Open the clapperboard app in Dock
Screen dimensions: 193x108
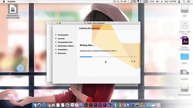(x=137, y=105)
